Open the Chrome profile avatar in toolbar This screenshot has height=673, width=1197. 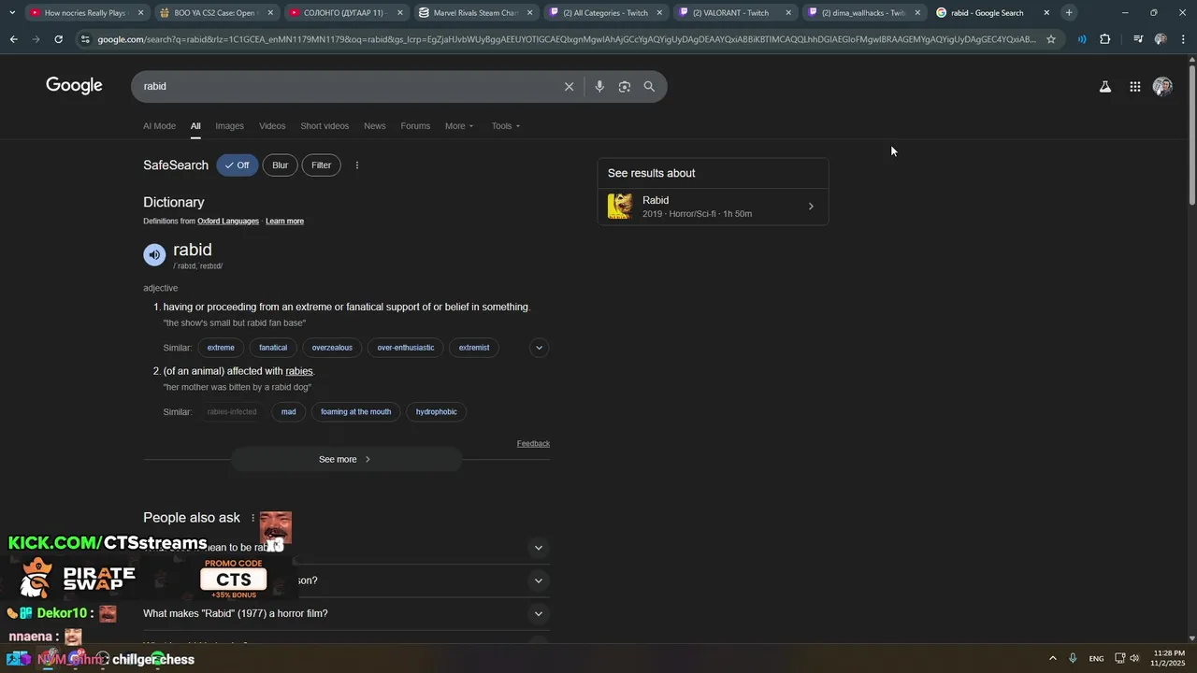(1161, 39)
